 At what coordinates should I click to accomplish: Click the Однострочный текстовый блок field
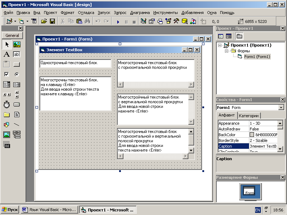75,63
